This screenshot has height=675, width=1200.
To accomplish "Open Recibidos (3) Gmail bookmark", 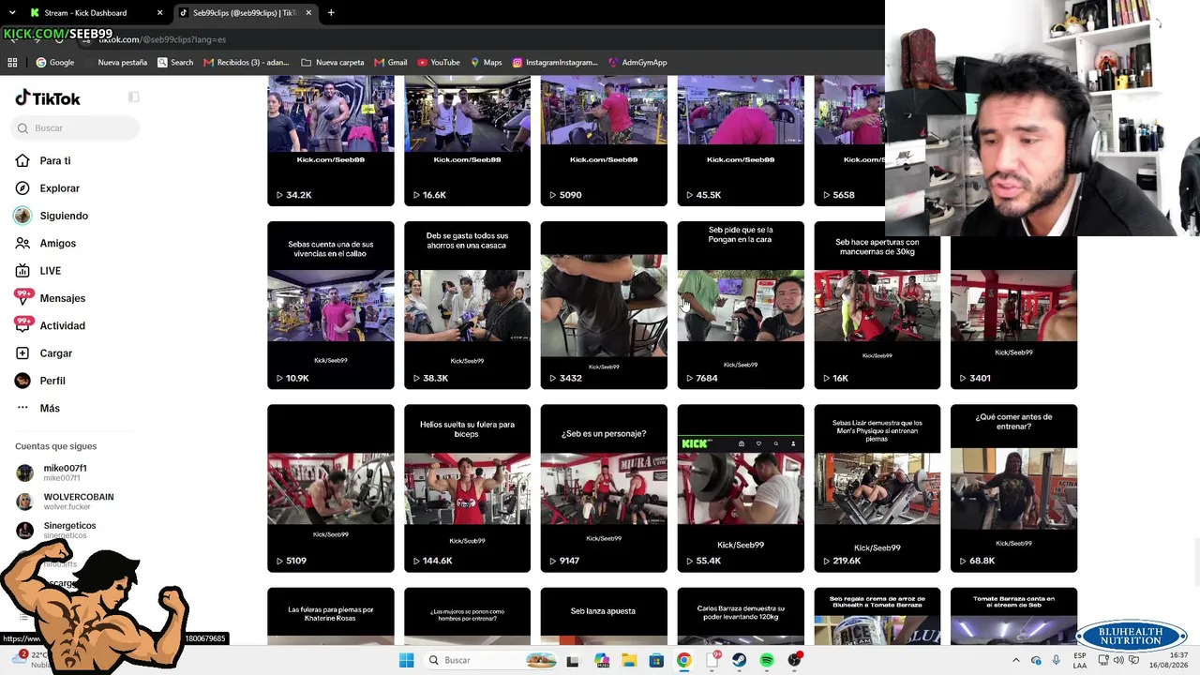I will (x=246, y=63).
